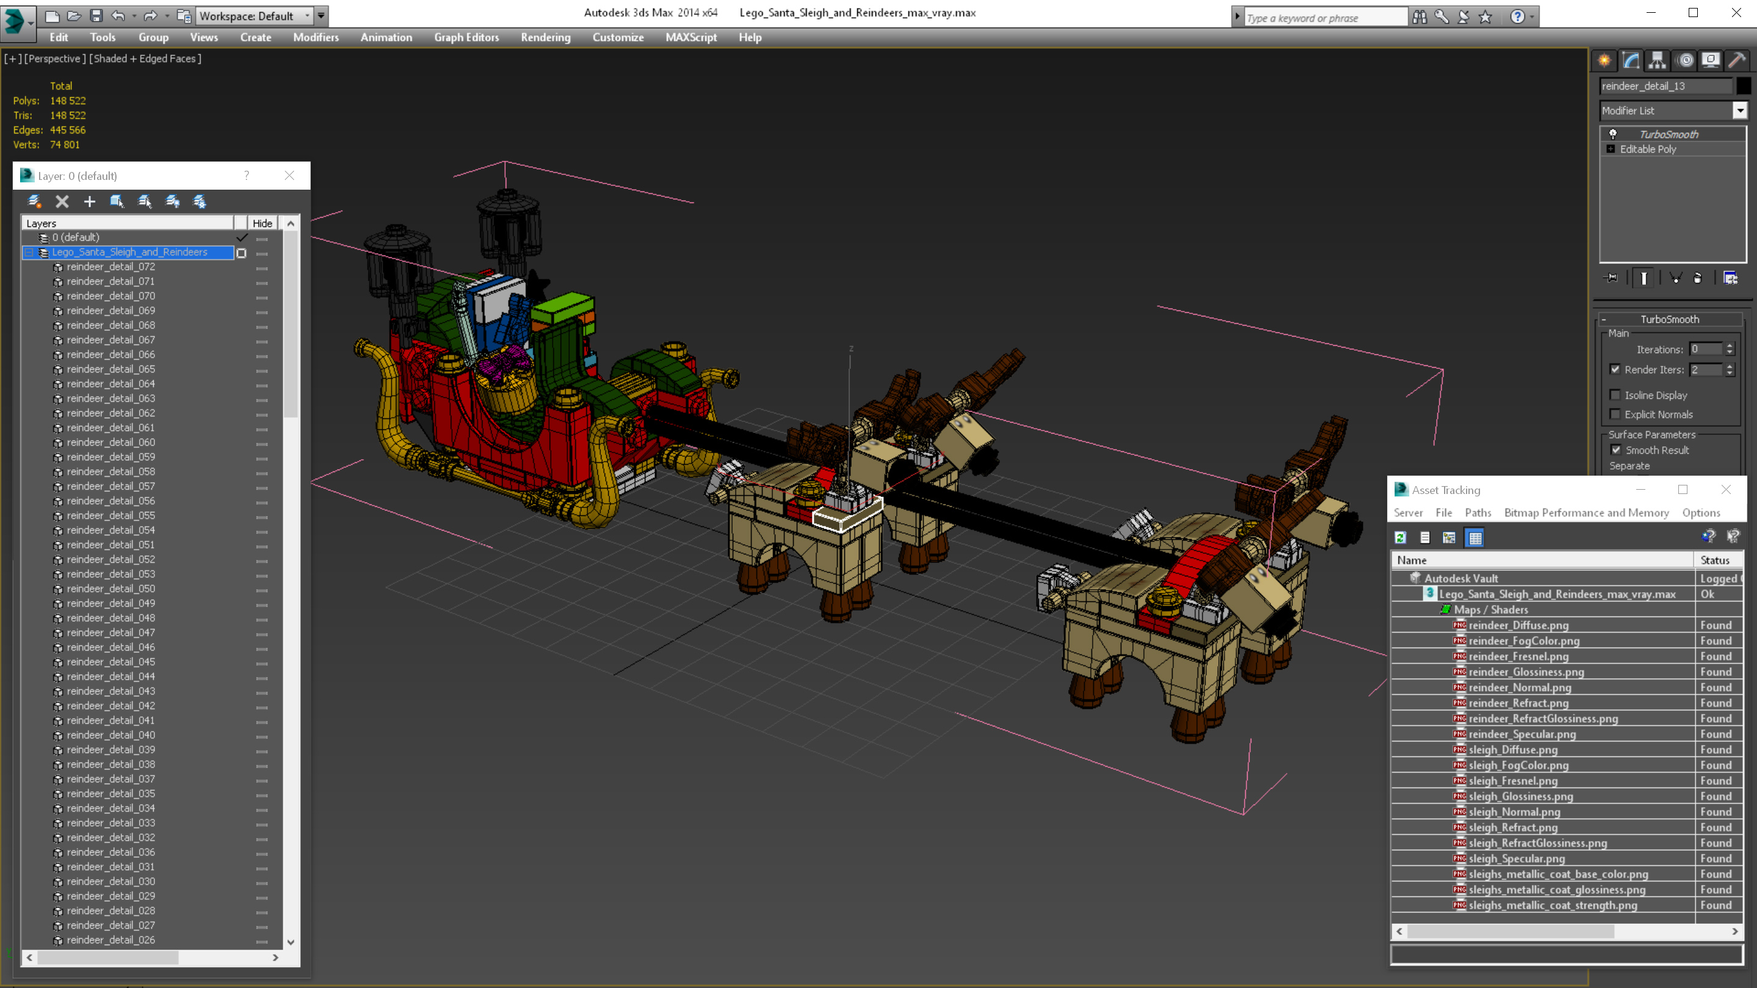This screenshot has width=1757, height=988.
Task: Open the Modify command panel tab
Action: point(1631,60)
